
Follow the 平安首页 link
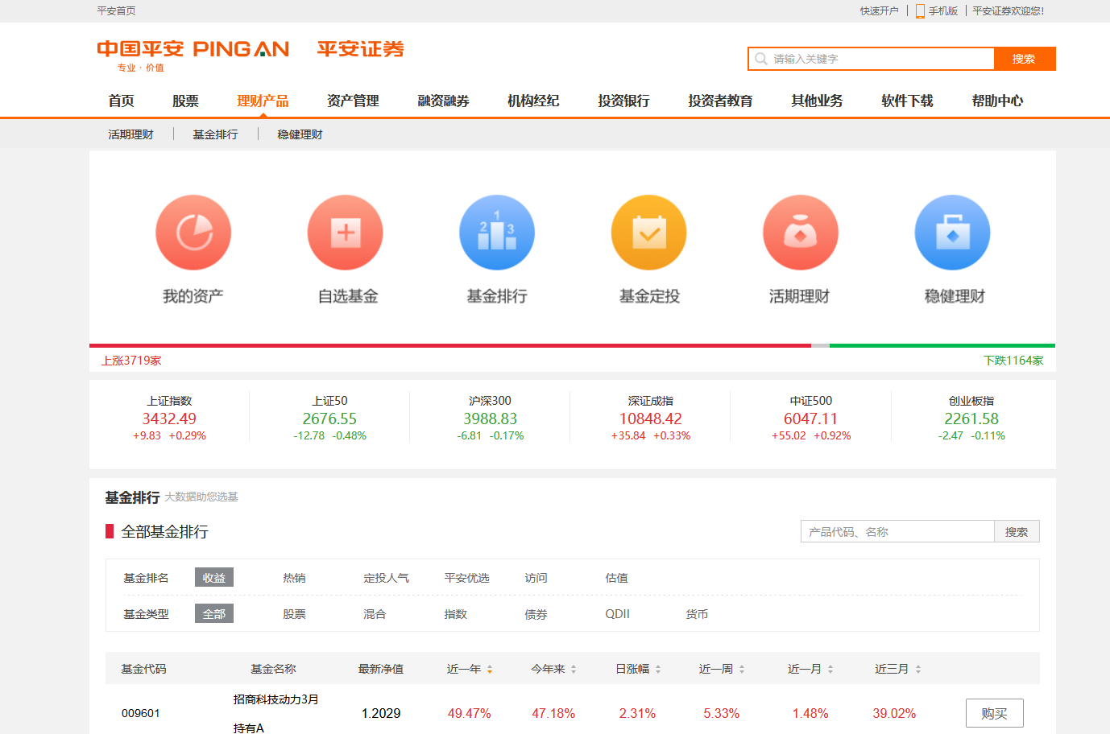[x=116, y=11]
